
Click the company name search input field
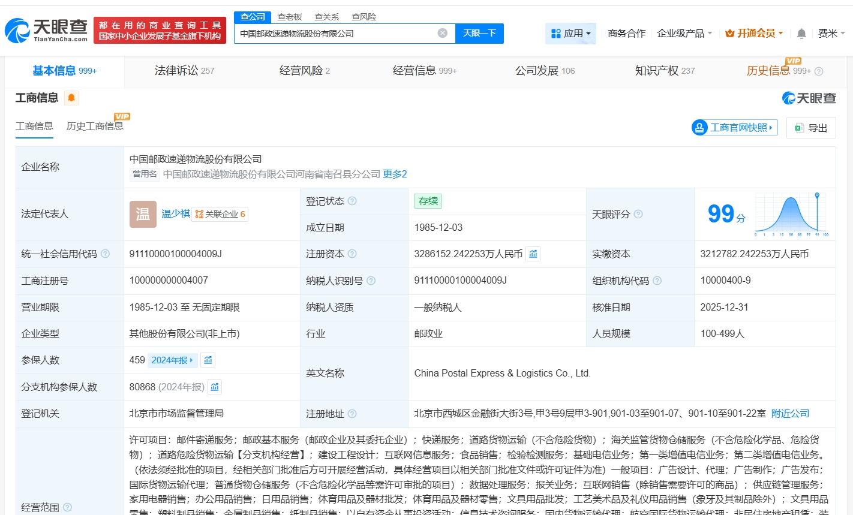click(x=336, y=34)
